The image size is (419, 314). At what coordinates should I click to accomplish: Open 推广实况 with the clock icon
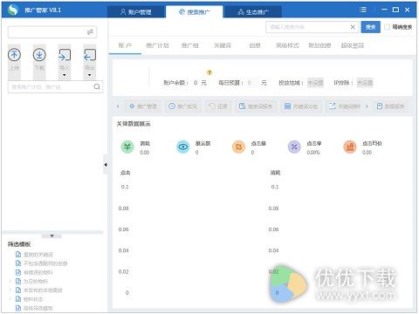coord(182,106)
